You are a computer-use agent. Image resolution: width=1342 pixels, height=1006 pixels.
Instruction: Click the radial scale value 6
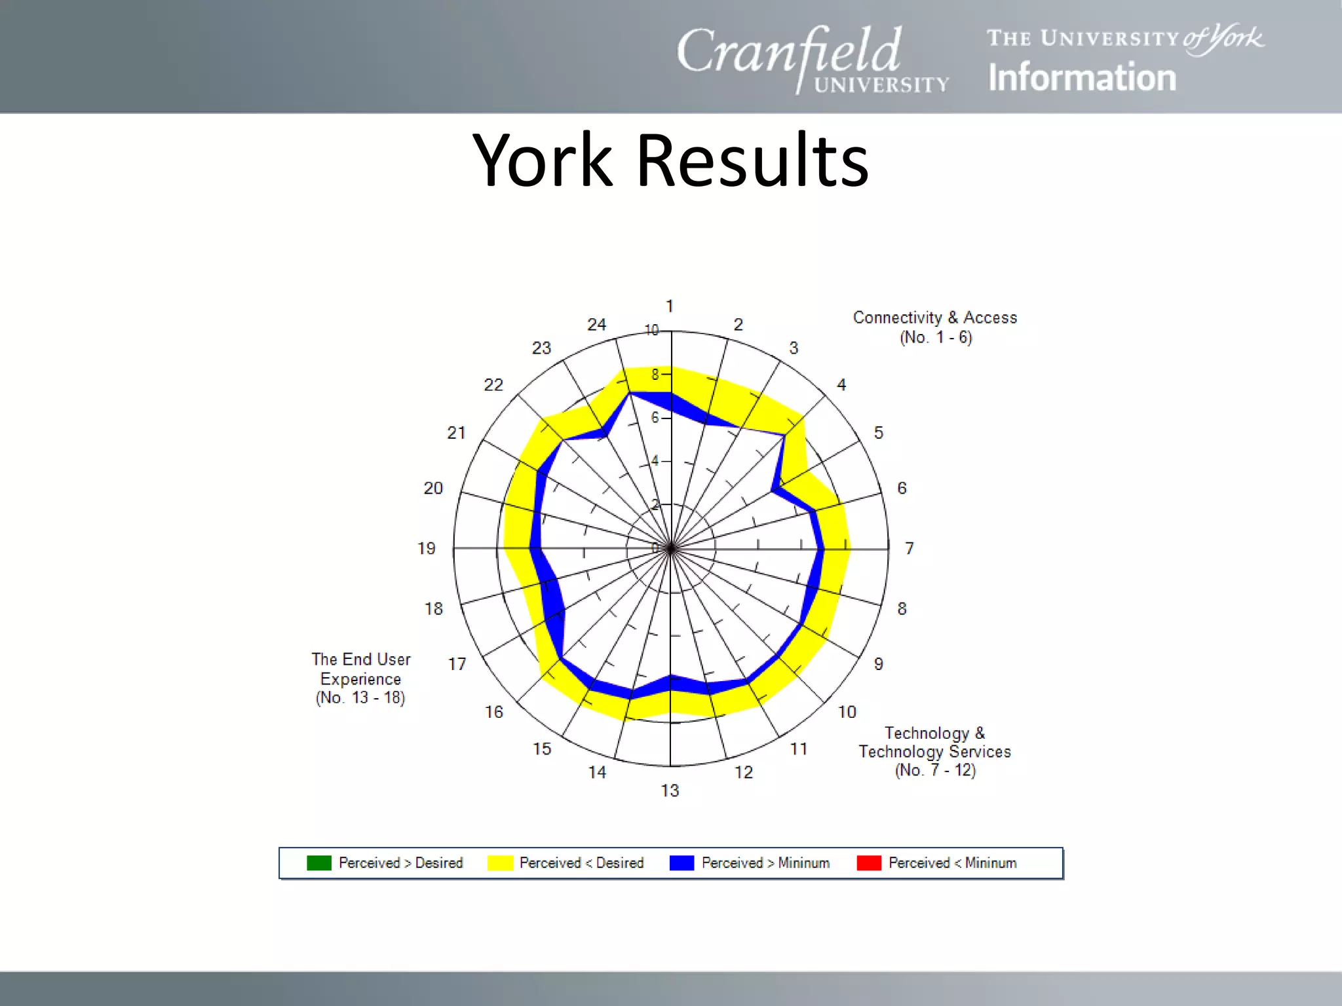pyautogui.click(x=655, y=418)
